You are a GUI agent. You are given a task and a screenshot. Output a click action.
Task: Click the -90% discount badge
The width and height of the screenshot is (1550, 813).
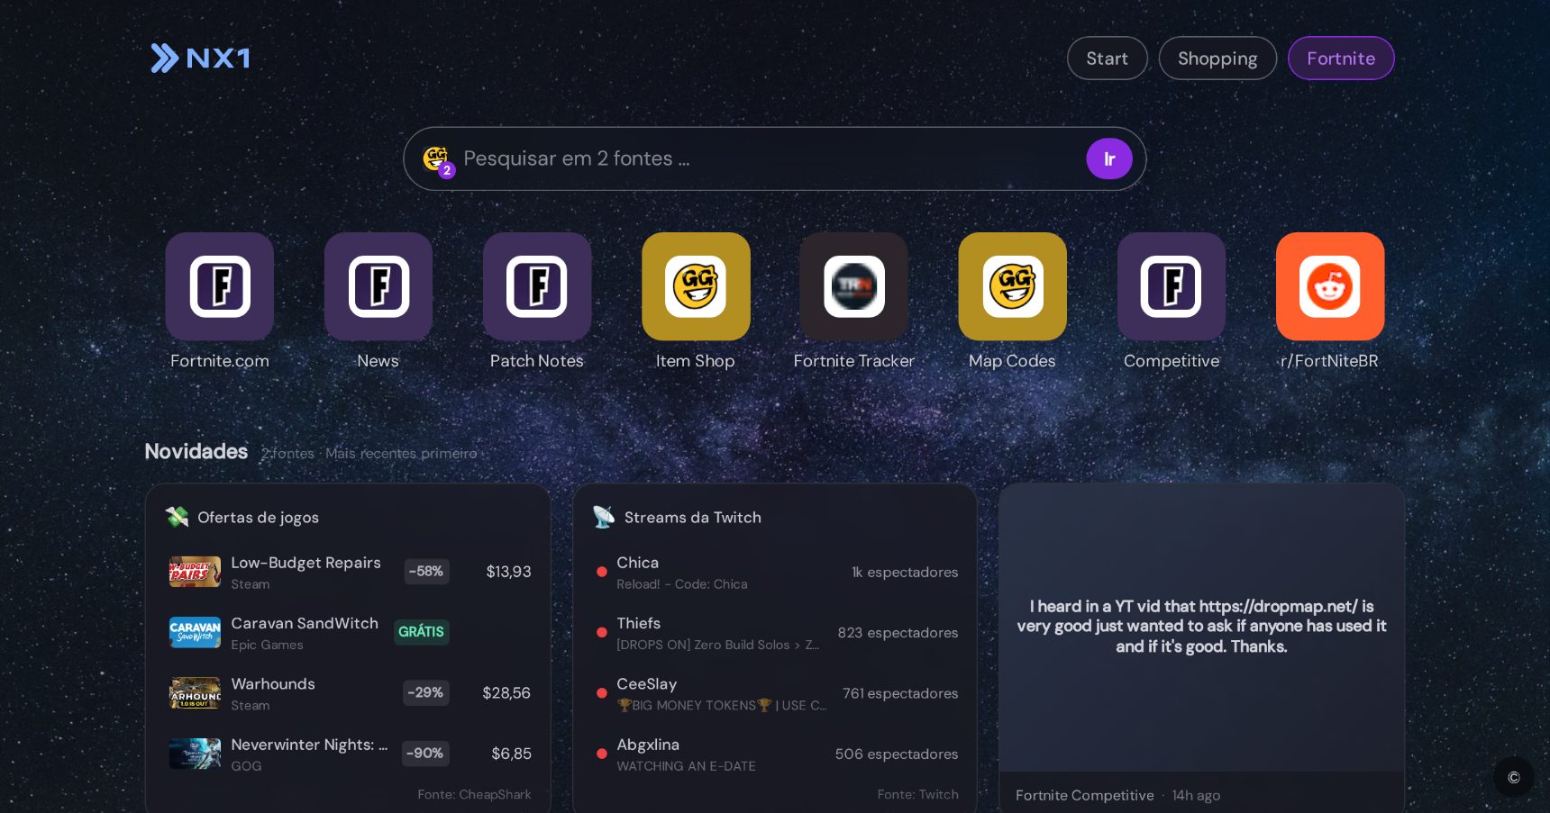pyautogui.click(x=425, y=754)
